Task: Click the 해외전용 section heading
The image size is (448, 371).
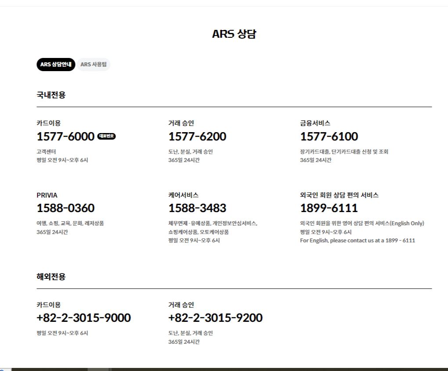Action: 49,277
